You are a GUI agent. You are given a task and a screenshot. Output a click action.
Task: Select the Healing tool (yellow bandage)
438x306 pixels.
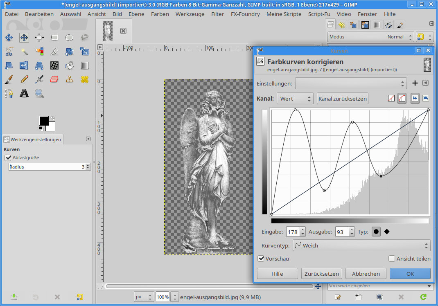coord(85,79)
